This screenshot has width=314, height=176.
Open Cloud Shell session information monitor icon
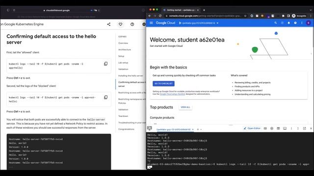(x=285, y=129)
